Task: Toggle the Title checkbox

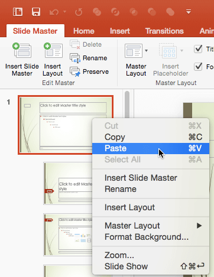Action: pos(198,49)
